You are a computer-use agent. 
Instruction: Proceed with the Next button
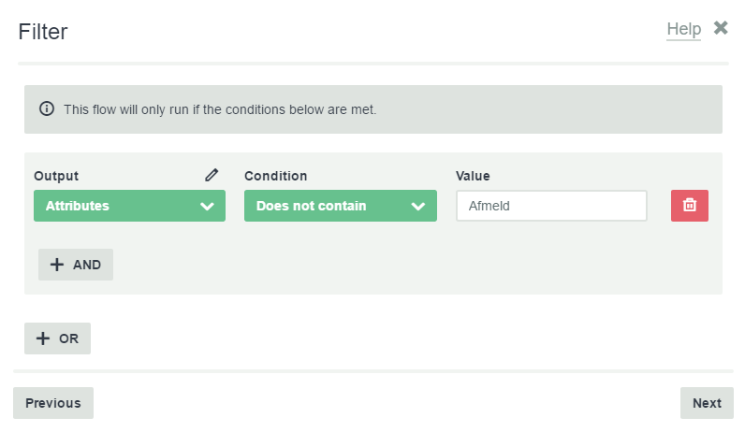[x=707, y=403]
